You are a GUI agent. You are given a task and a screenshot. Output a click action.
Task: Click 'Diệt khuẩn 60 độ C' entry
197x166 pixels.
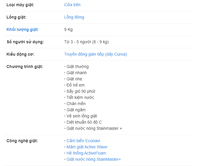(x=84, y=122)
